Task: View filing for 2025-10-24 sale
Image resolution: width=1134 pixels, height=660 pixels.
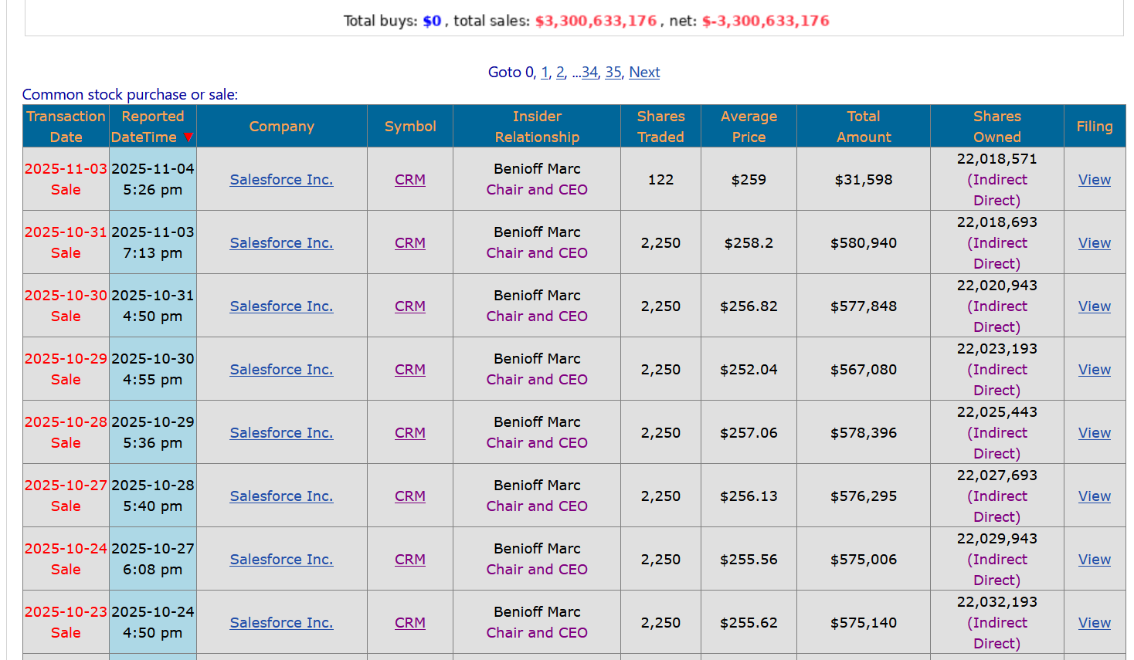Action: [1095, 559]
